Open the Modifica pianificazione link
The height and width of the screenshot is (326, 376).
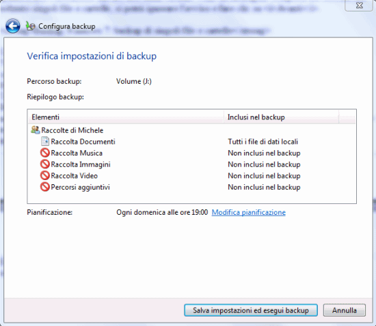(249, 212)
